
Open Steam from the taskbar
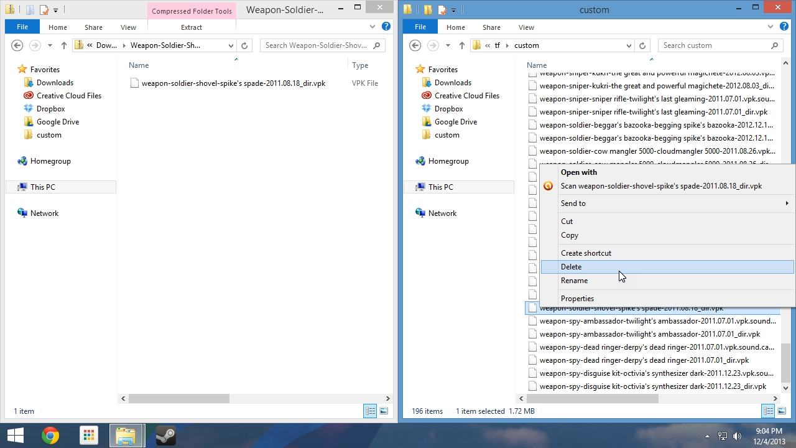165,436
